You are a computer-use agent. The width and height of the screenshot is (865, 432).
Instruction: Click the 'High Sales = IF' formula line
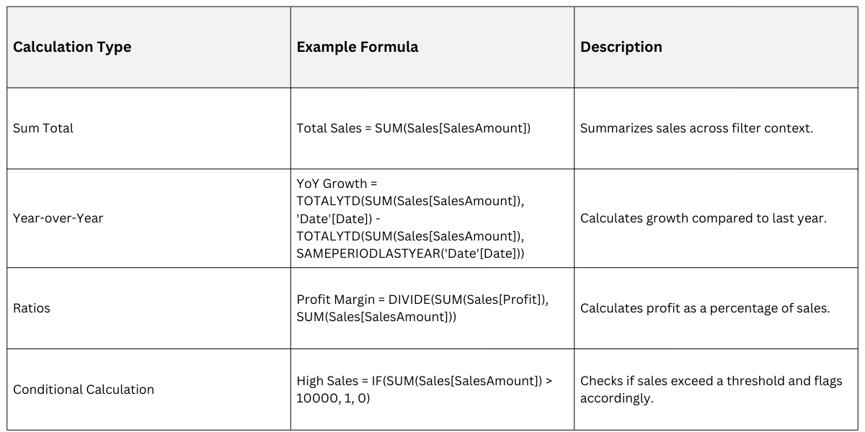(x=424, y=380)
